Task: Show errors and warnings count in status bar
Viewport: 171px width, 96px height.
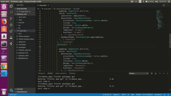Action: (x=13, y=95)
